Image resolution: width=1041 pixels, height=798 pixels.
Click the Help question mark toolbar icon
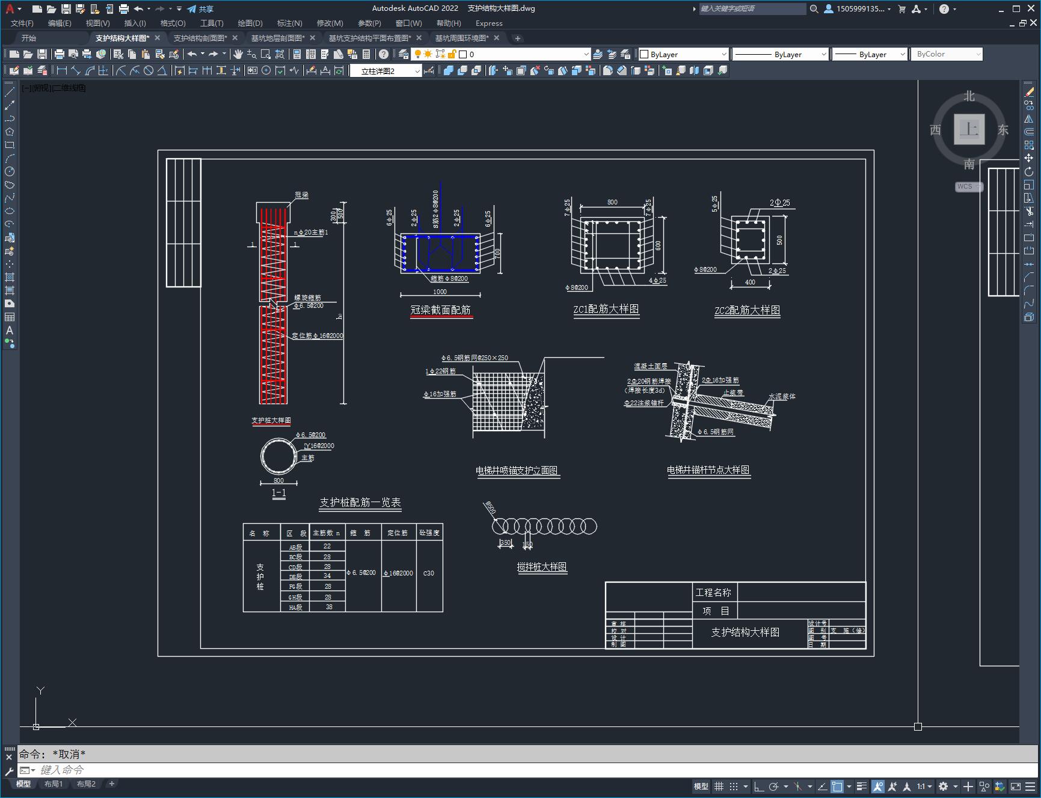pyautogui.click(x=384, y=54)
